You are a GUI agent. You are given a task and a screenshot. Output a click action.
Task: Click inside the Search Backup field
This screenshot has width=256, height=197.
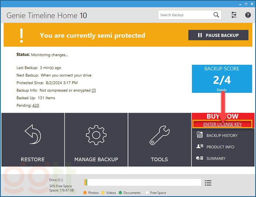185,15
